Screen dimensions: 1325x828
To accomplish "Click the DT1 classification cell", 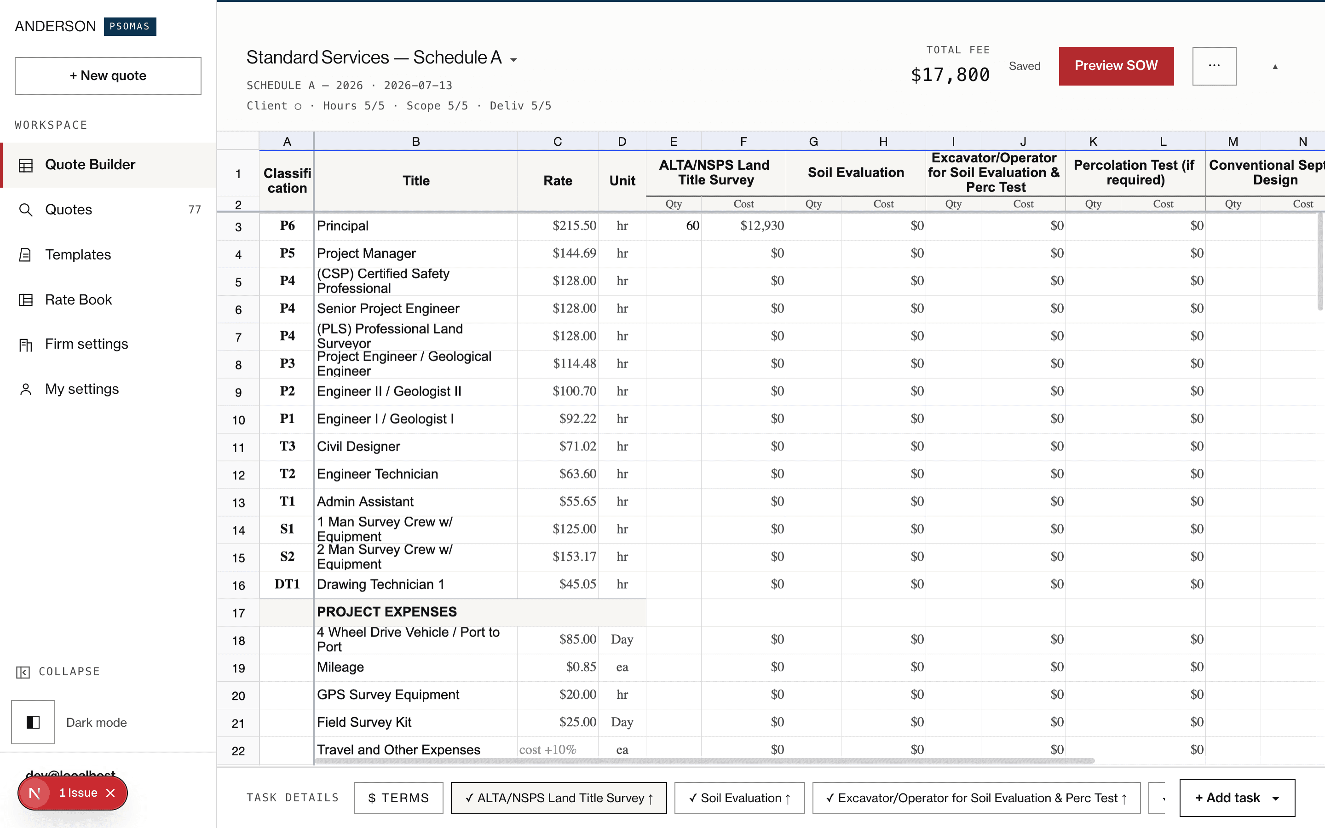I will (287, 584).
